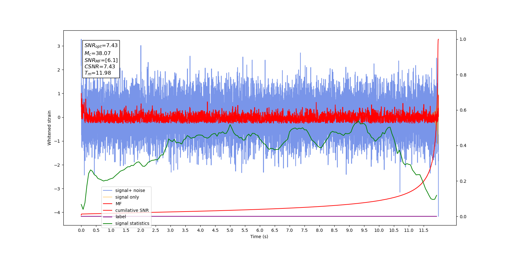Click the SNR MF=[6.1] annotation

tap(101, 60)
